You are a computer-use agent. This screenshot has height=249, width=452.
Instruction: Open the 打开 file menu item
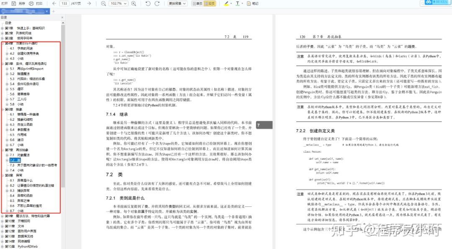coord(5,3)
